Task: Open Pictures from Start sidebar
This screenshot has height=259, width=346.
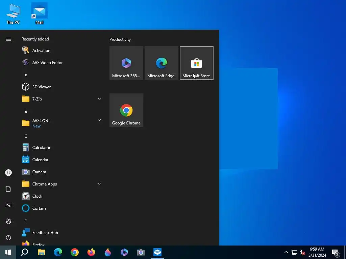Action: (8, 205)
